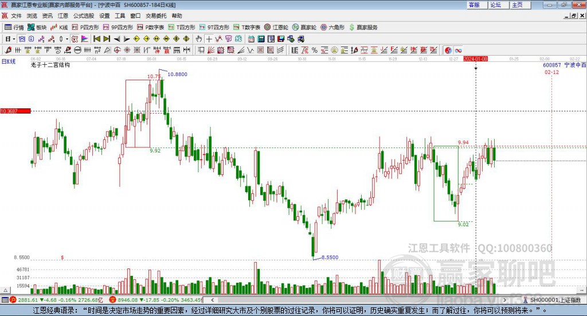Screen dimensions: 587x316
Task: Click the small rectangle frame tool icon
Action: [201, 50]
